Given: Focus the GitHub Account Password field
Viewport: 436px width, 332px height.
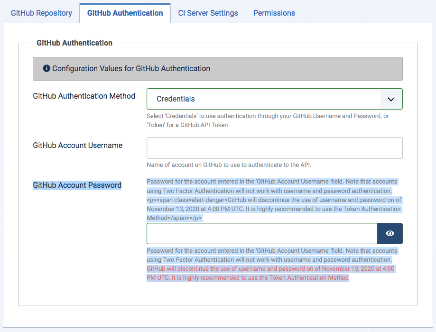Looking at the screenshot, I should (x=262, y=233).
